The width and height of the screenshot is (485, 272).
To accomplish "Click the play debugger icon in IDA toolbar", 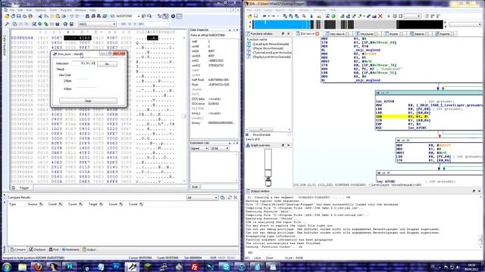I will tap(389, 16).
